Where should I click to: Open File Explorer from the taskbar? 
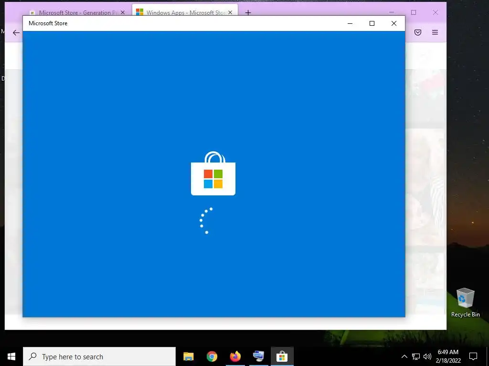coord(188,356)
